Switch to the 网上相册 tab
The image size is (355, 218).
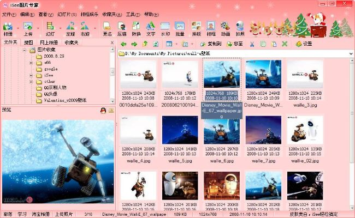(x=49, y=42)
